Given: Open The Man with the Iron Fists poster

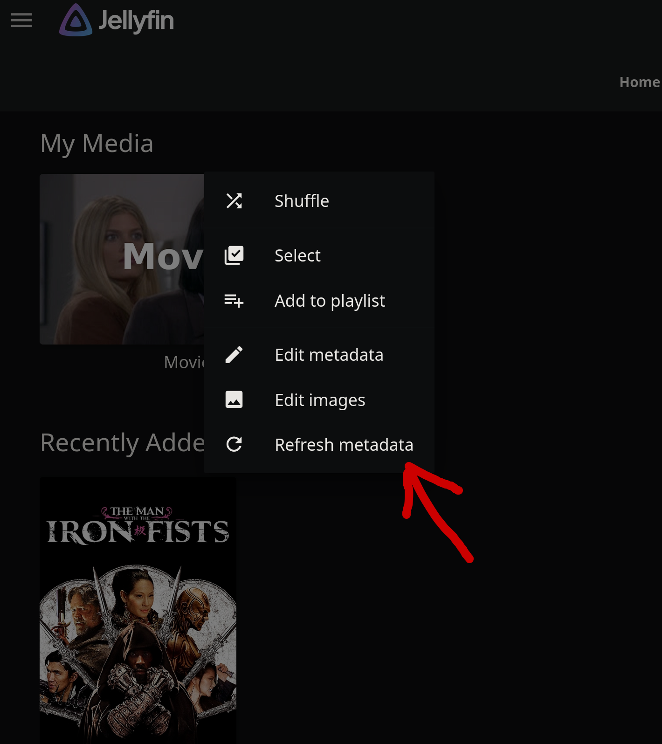Looking at the screenshot, I should (138, 610).
